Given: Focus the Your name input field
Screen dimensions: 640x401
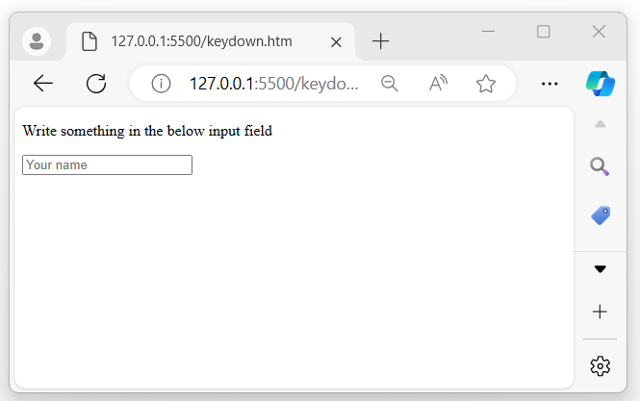Looking at the screenshot, I should point(107,165).
